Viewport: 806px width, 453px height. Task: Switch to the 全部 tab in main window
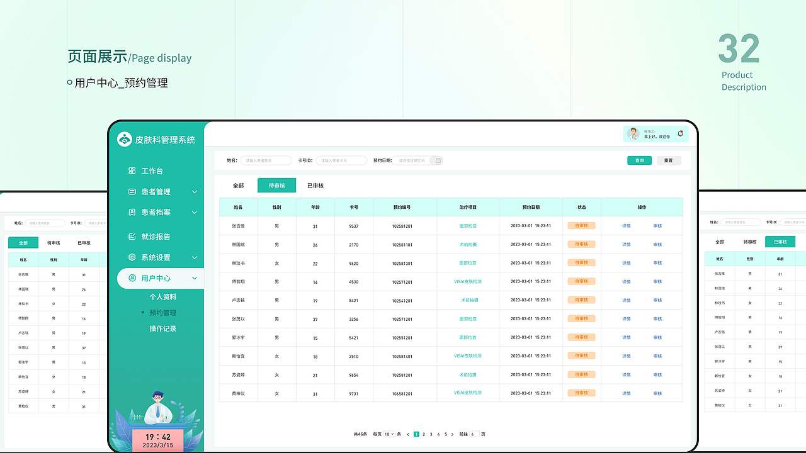(238, 186)
